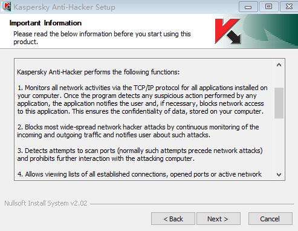
Task: Click the scrollbar thumb in the information box
Action: [x=279, y=103]
